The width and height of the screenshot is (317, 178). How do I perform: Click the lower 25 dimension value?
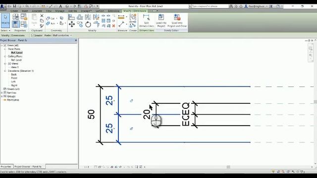(x=109, y=128)
